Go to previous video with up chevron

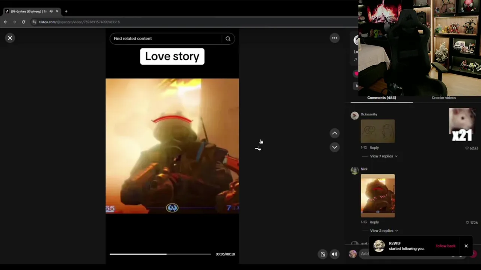pos(334,133)
